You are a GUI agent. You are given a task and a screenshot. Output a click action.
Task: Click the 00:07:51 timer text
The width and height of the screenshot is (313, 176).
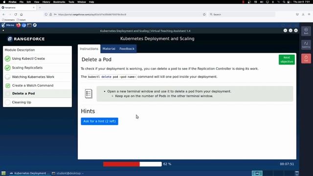(x=287, y=164)
